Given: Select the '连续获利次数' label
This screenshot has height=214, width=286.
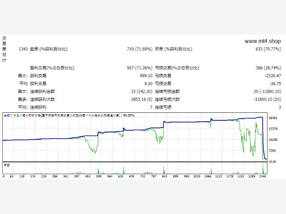Looking at the screenshot, I should pos(42,99).
